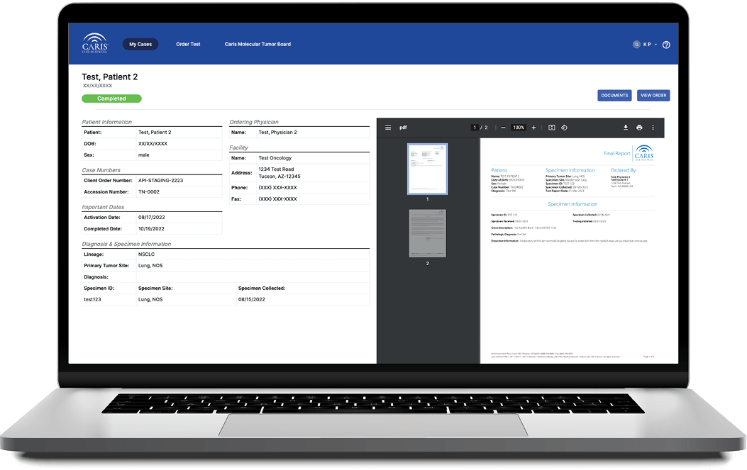This screenshot has width=747, height=470.
Task: Click the DOCUMENTS button
Action: (x=614, y=95)
